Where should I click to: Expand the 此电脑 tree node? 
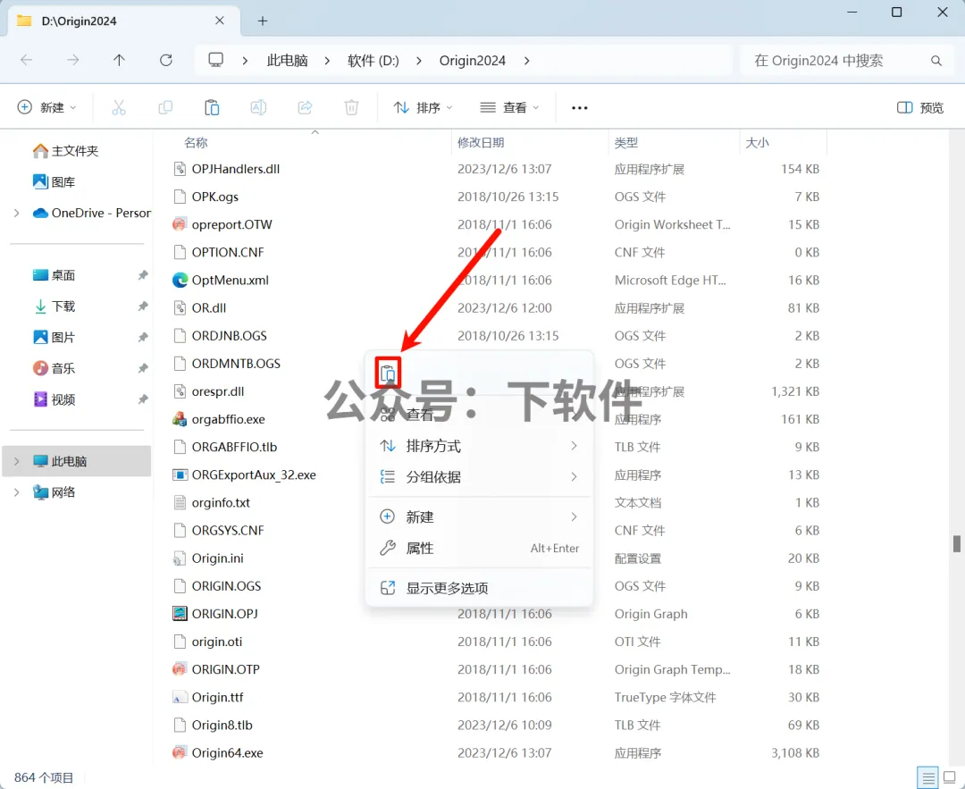[17, 461]
